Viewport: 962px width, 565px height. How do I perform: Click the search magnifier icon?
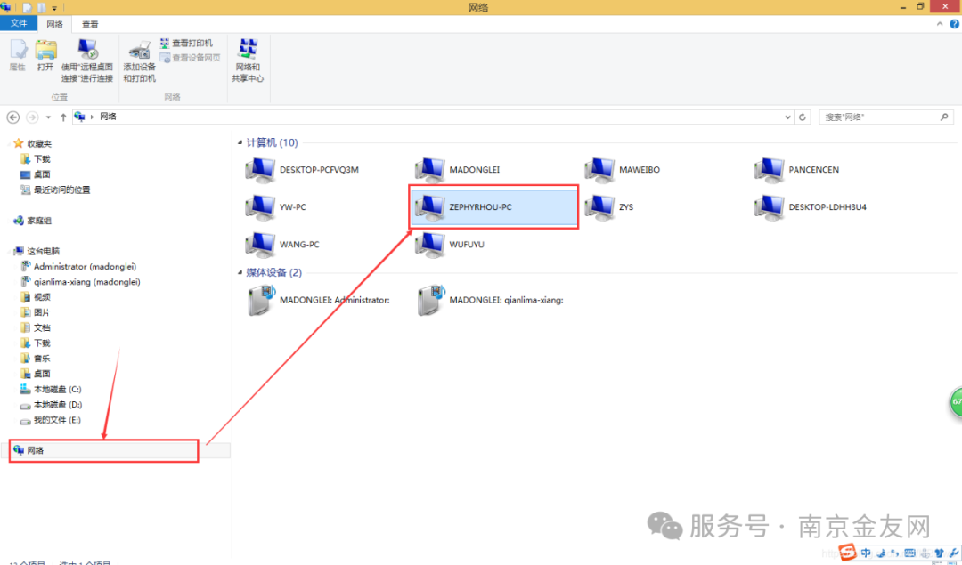(945, 117)
